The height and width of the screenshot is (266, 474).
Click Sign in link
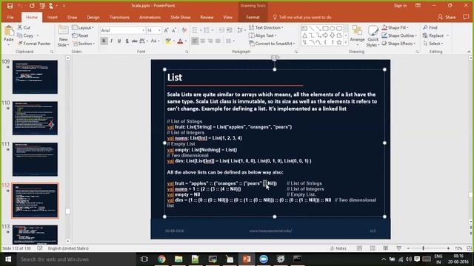click(400, 6)
